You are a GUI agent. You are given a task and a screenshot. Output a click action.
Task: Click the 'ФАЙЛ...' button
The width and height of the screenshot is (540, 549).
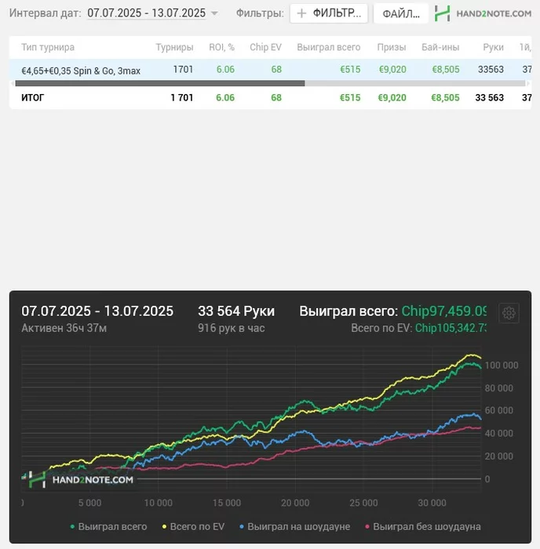point(401,13)
